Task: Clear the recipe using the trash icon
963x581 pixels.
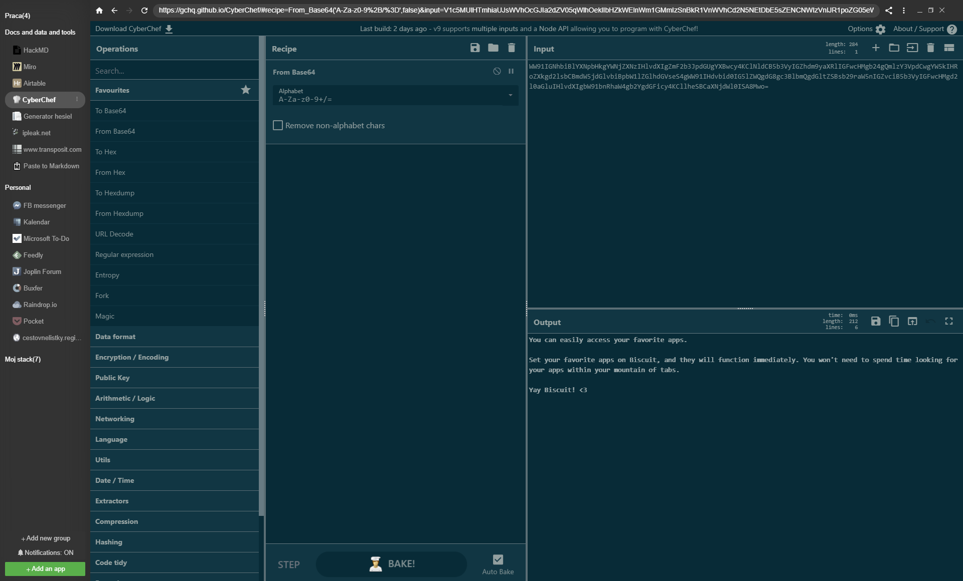Action: pos(511,48)
